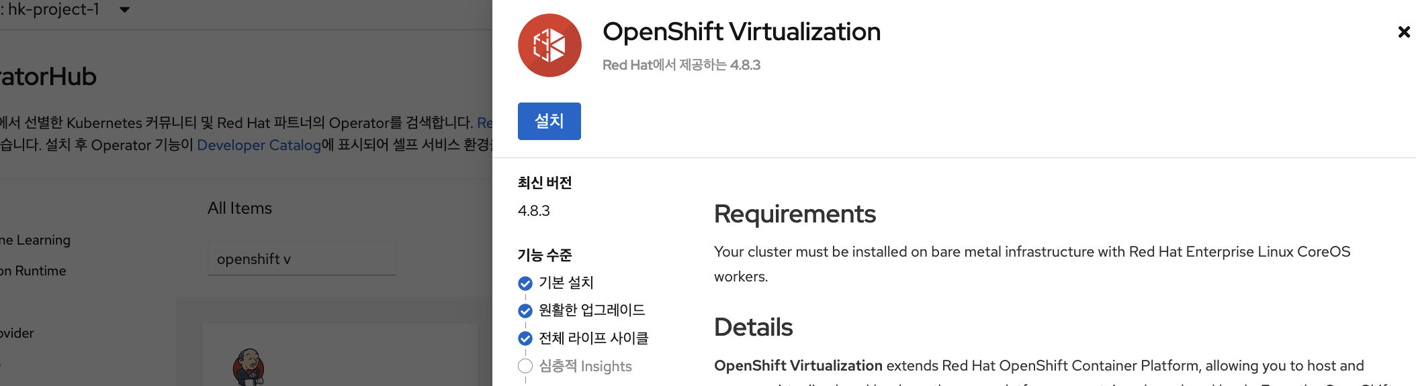Click the 'provider' filter heading in sidebar

pyautogui.click(x=17, y=333)
